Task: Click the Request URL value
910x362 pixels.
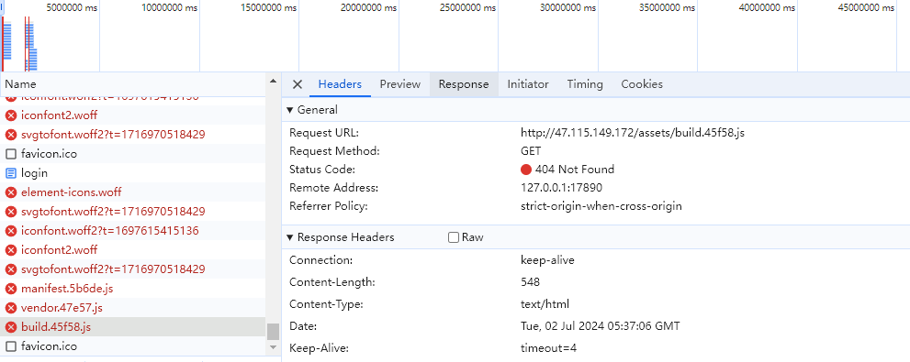Action: [x=633, y=133]
